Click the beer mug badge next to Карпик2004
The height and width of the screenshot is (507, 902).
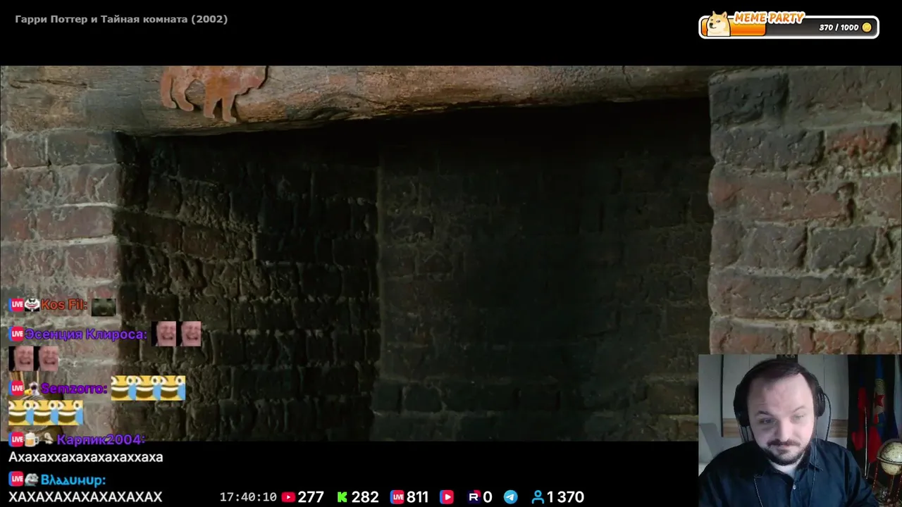click(32, 439)
